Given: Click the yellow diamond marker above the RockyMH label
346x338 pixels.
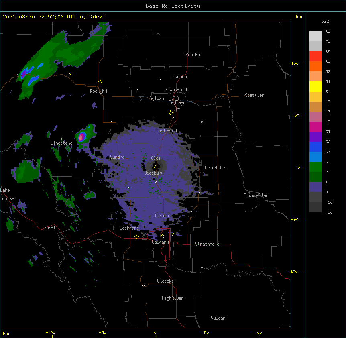Looking at the screenshot, I should pyautogui.click(x=100, y=82).
